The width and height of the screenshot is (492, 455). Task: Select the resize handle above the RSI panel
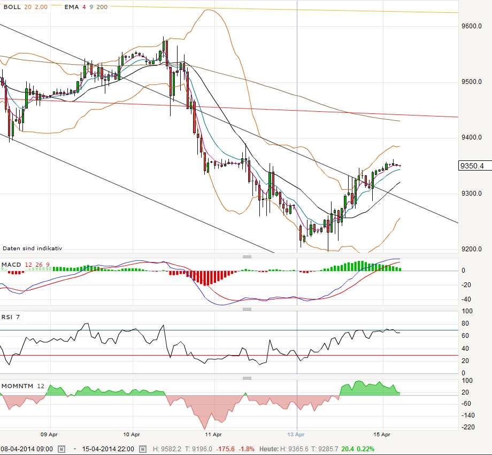(x=247, y=309)
